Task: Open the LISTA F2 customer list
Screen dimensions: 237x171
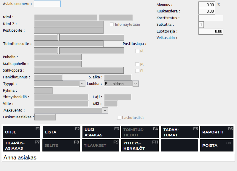Action: (61, 132)
